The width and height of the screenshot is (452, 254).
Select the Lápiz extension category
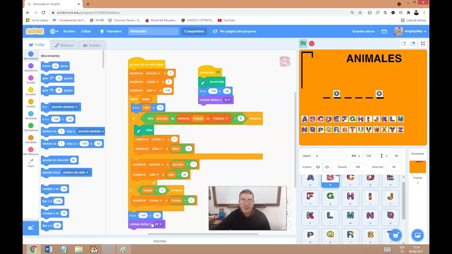tap(31, 163)
